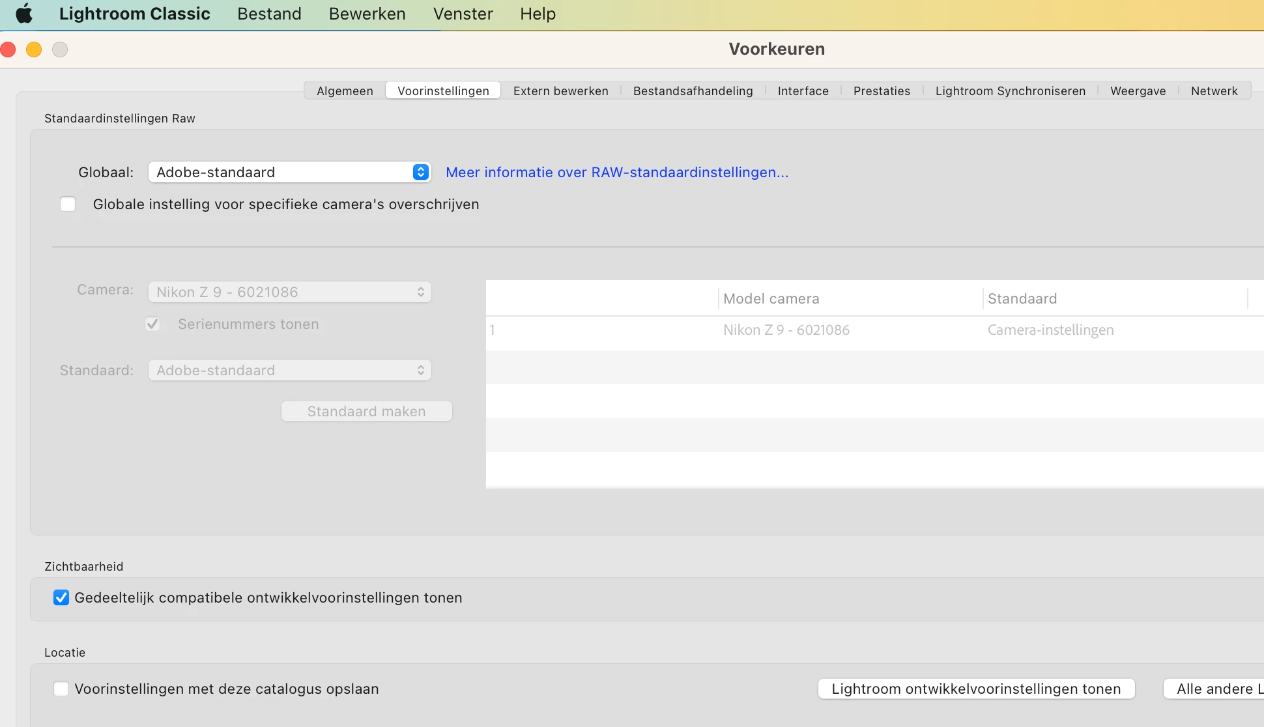1264x727 pixels.
Task: Expand the Standaard Adobe-standaard dropdown
Action: click(289, 370)
